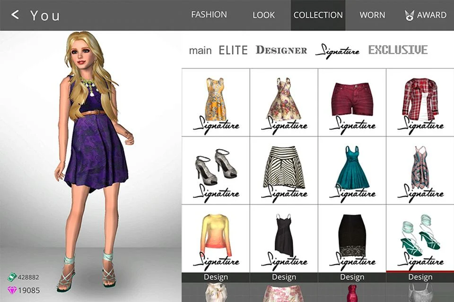
Task: Choose the red plaid shirt
Action: pyautogui.click(x=420, y=102)
